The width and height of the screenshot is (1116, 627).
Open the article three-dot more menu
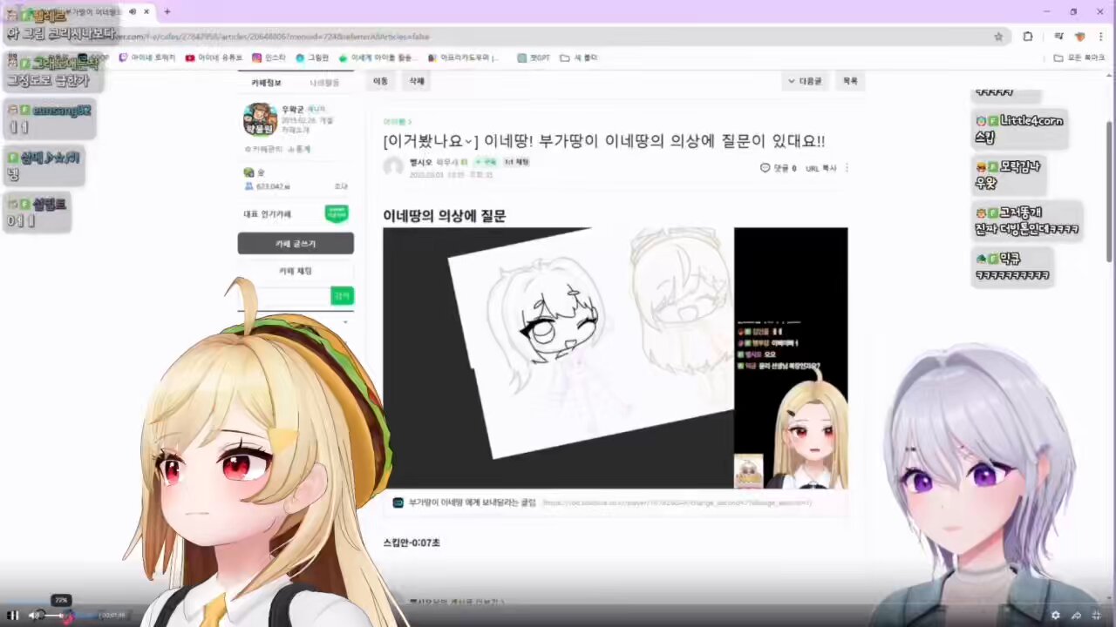[x=847, y=168]
